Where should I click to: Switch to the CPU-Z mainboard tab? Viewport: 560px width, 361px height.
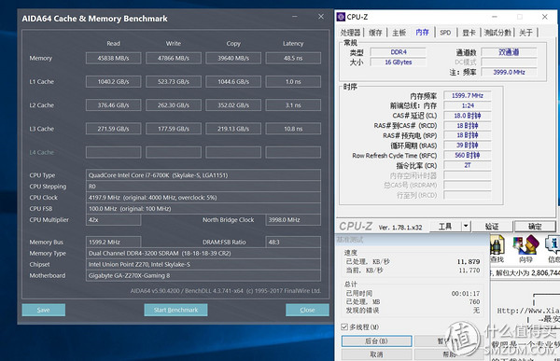399,33
